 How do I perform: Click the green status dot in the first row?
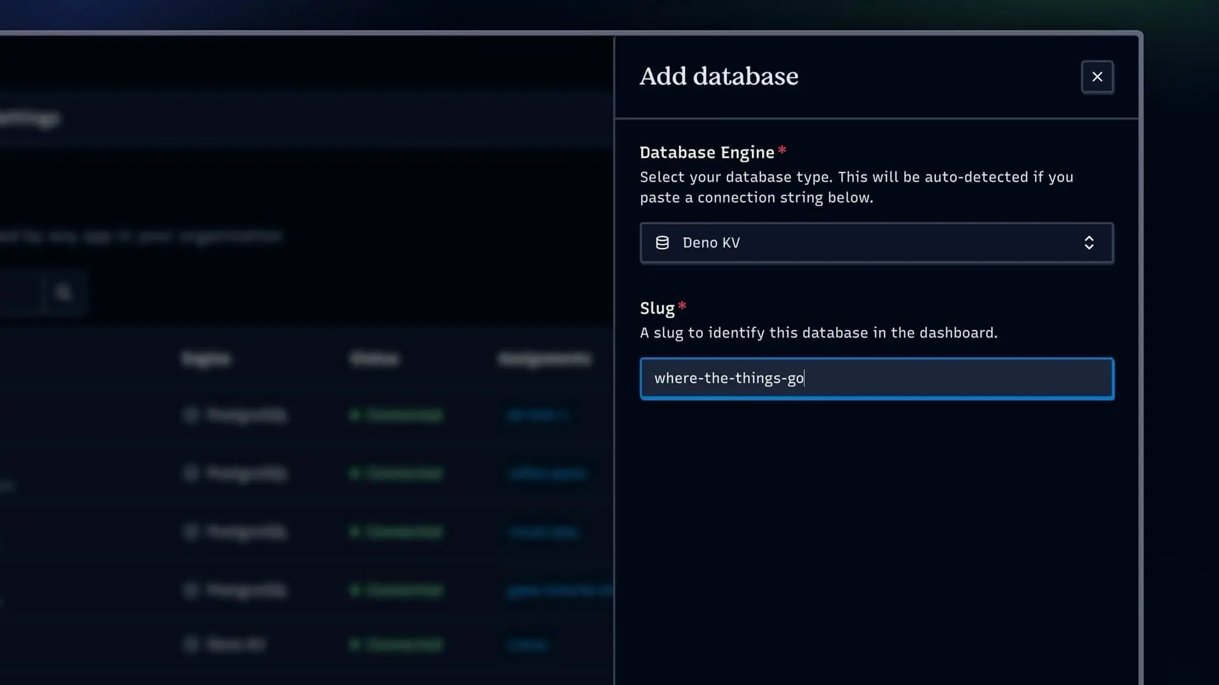pos(356,415)
